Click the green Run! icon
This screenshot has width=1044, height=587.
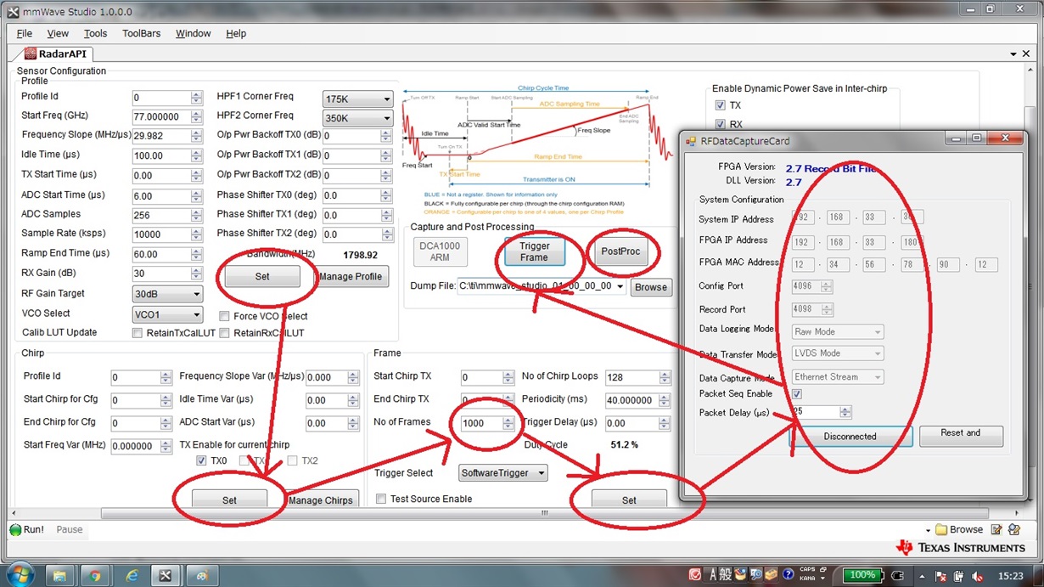tap(15, 530)
